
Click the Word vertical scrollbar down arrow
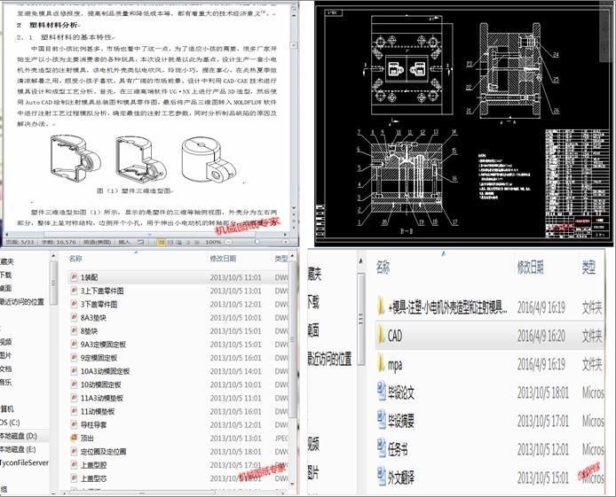pos(294,208)
